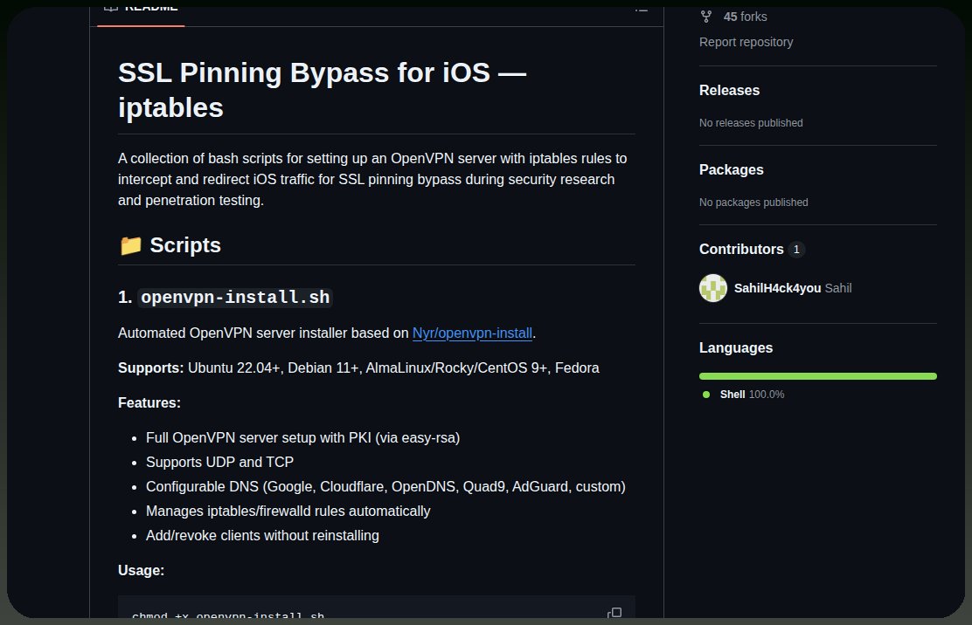This screenshot has height=625, width=972.
Task: Open the Releases section heading
Action: (729, 91)
